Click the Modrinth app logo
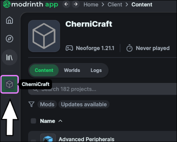Image resolution: width=177 pixels, height=142 pixels. 30,4
